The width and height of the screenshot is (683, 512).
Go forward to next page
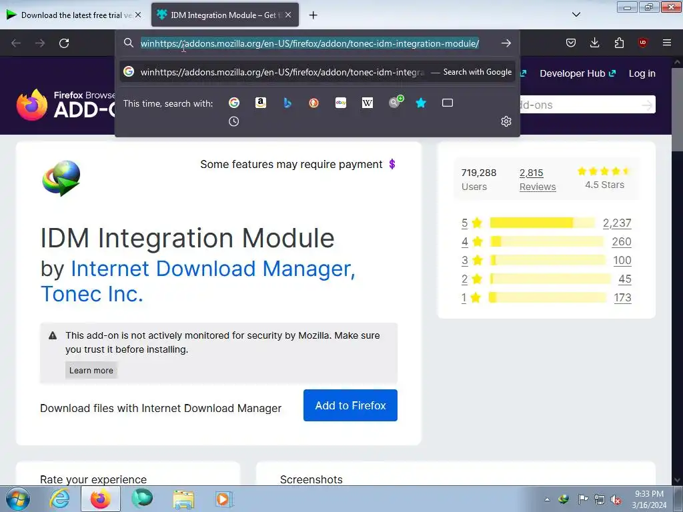click(40, 43)
